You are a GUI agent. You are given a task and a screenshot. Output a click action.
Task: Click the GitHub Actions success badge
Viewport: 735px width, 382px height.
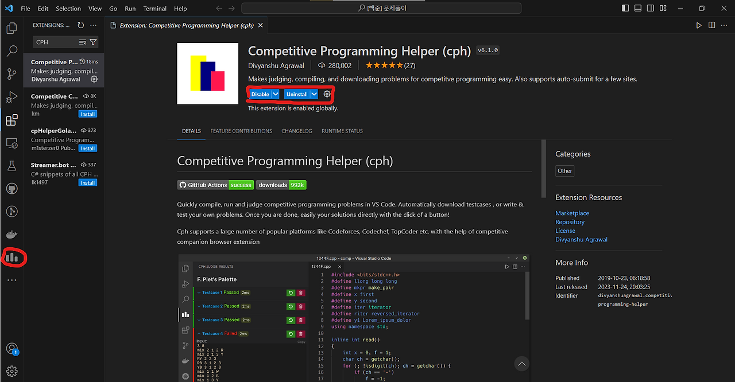pyautogui.click(x=215, y=185)
